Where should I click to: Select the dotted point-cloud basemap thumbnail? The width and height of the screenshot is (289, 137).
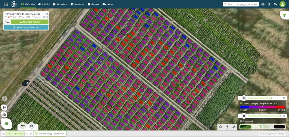268,127
